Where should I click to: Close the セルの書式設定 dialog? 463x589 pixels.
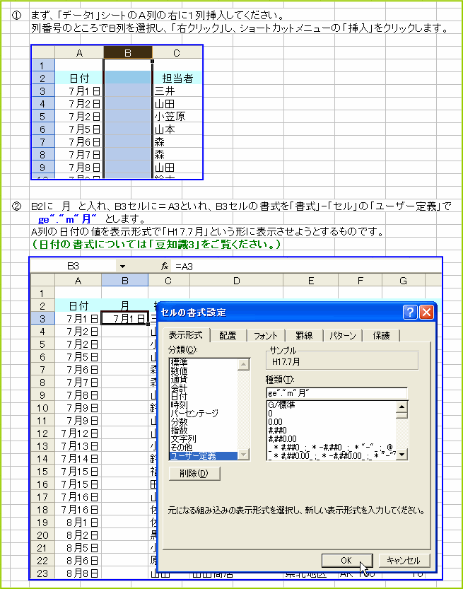pyautogui.click(x=426, y=312)
